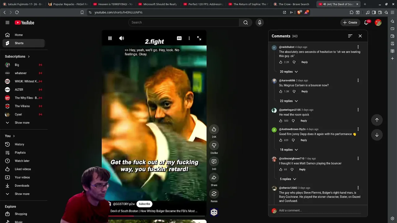
Task: Open options menu for @Aarsvold86's comment
Action: tap(358, 81)
